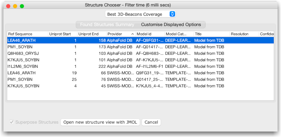Click the yellow minimize window button

(x=15, y=6)
